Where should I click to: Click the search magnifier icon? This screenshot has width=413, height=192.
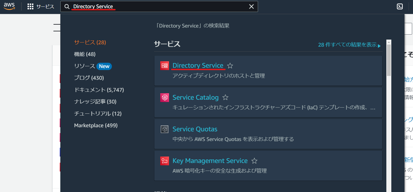tap(67, 6)
